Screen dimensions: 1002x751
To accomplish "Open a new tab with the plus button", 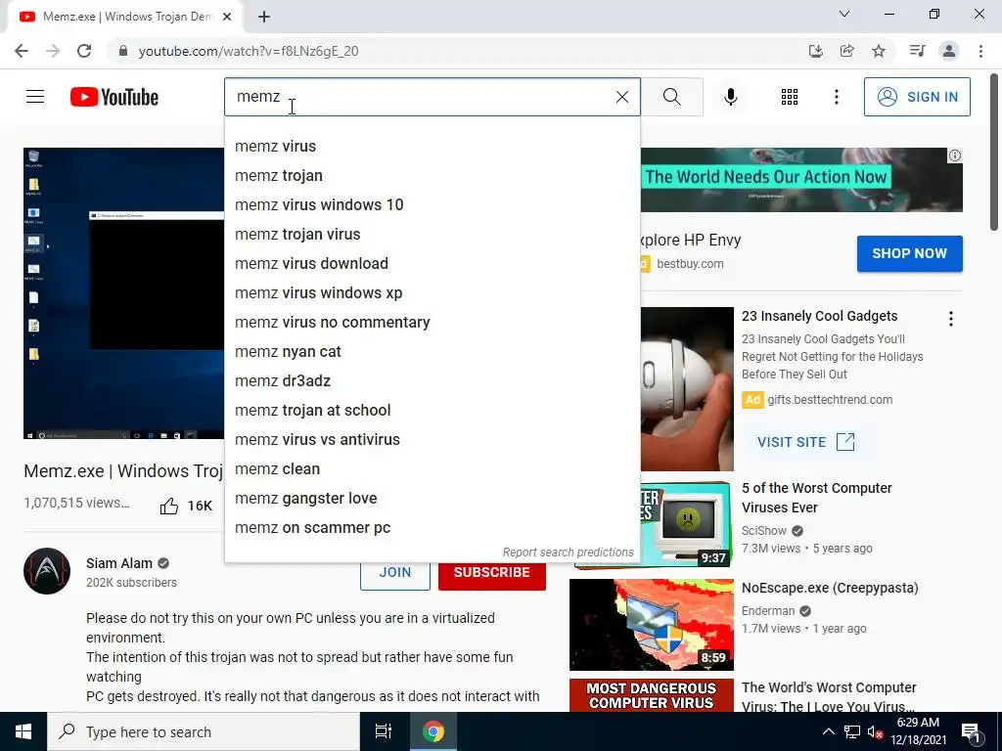I will point(264,18).
